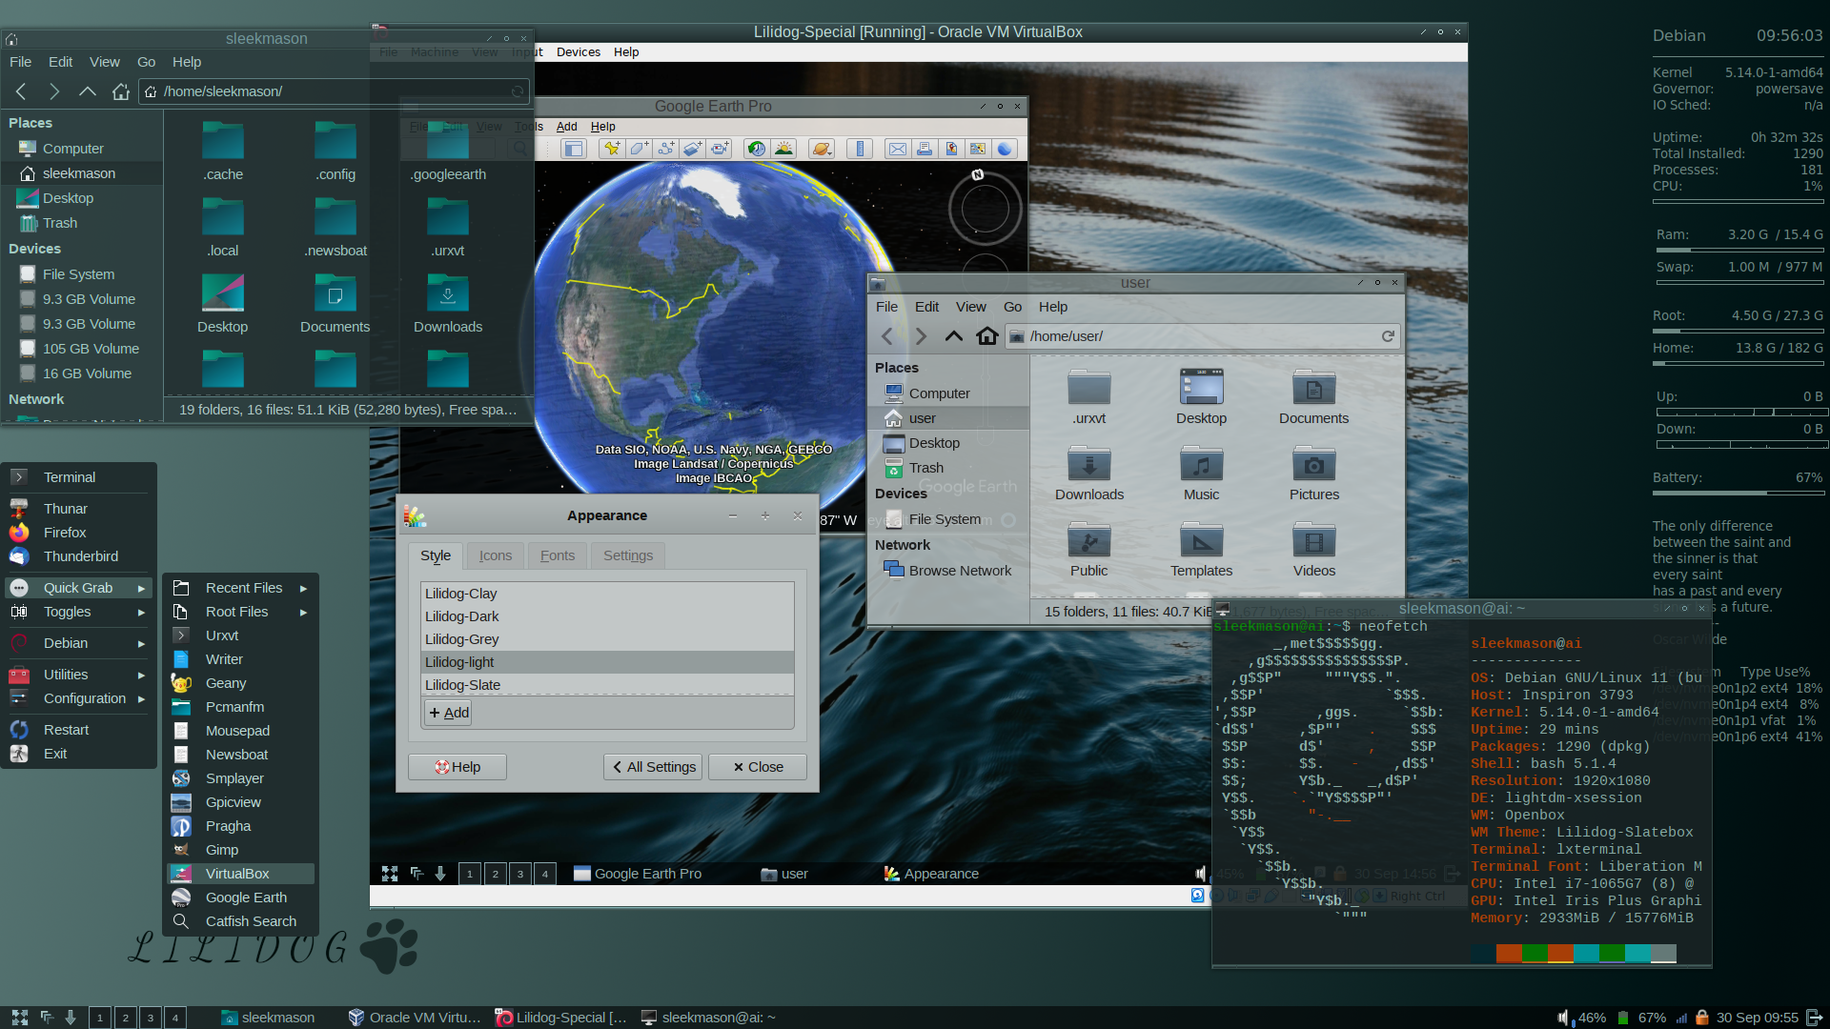The image size is (1830, 1029).
Task: Switch to workspace 4 on host taskbar
Action: (174, 1018)
